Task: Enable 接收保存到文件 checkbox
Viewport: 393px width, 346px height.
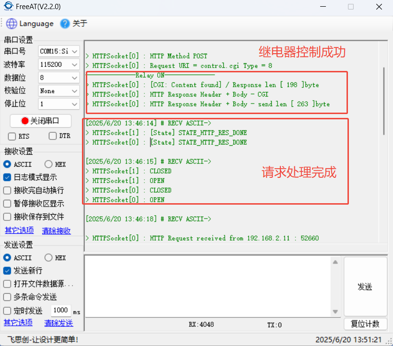Action: click(x=7, y=217)
